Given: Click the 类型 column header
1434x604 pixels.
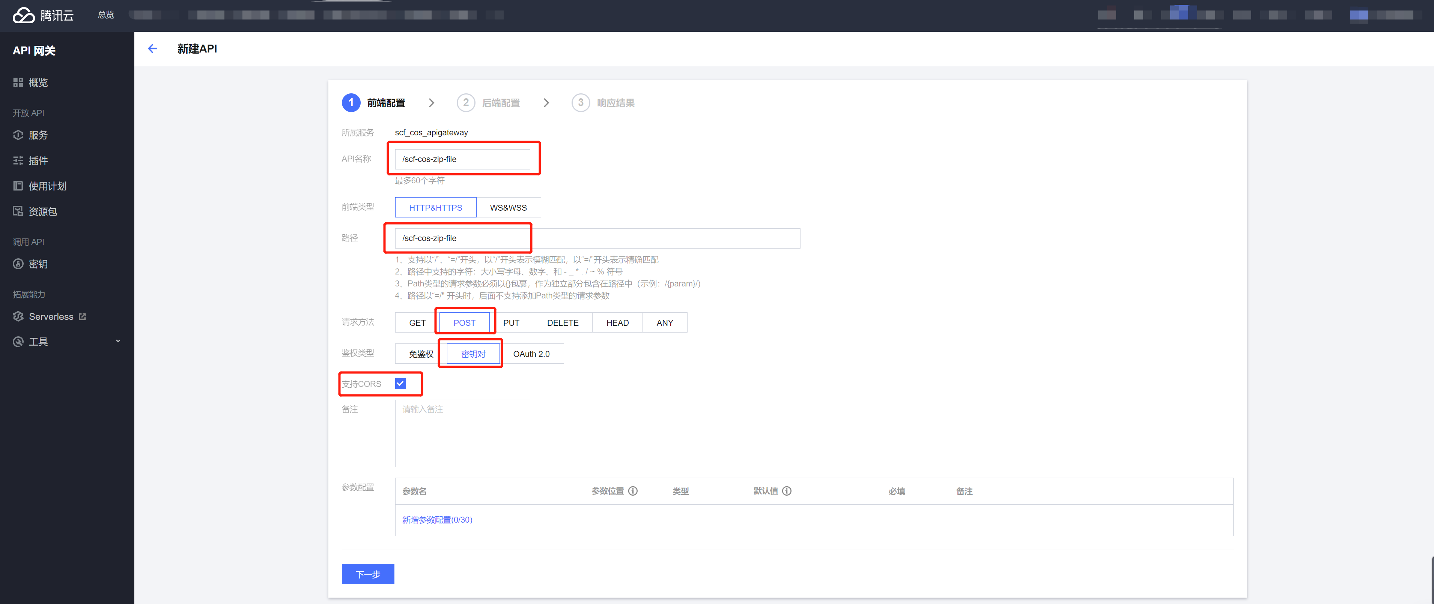Looking at the screenshot, I should 681,491.
